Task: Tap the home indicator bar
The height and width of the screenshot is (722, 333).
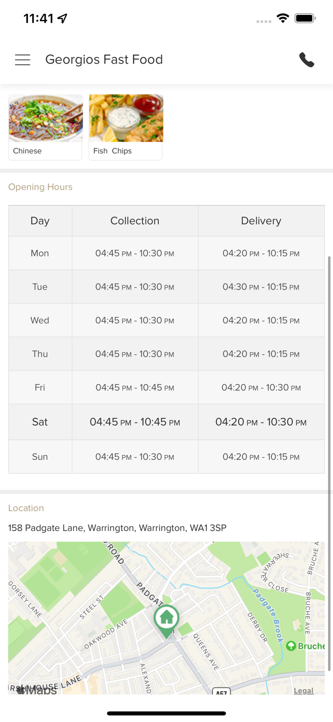Action: pos(166,713)
